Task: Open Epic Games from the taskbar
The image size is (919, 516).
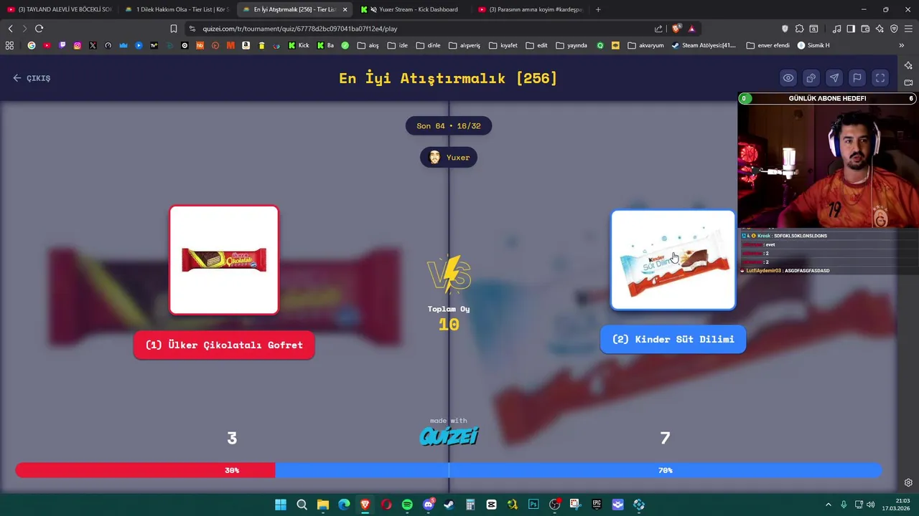Action: tap(597, 505)
